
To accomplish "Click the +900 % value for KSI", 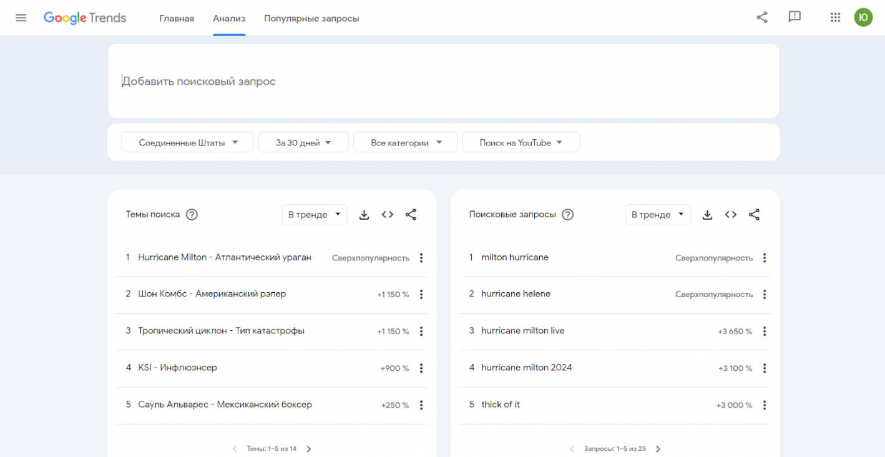I will (x=394, y=368).
